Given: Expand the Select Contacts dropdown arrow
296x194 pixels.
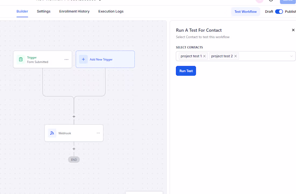Looking at the screenshot, I should 291,56.
